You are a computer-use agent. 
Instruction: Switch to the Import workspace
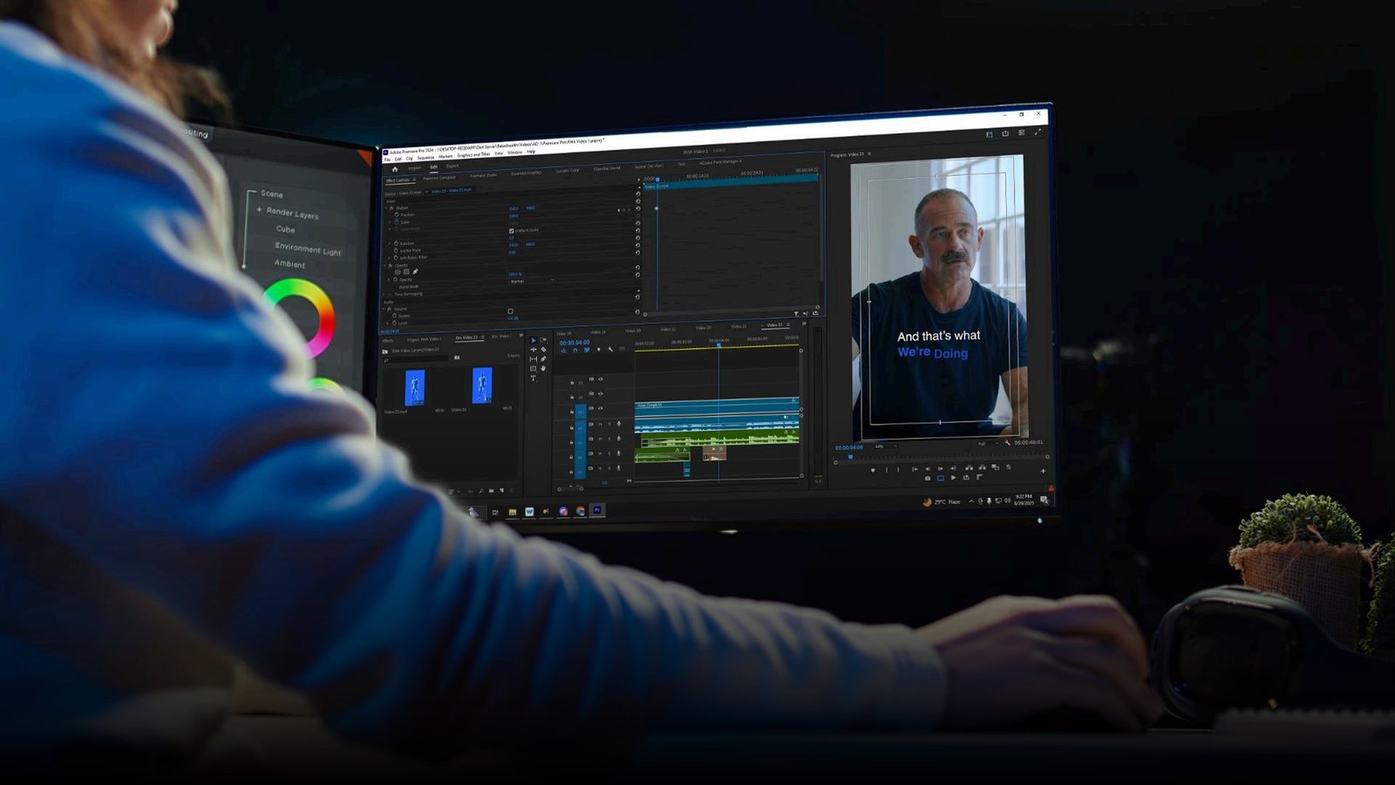[x=415, y=167]
